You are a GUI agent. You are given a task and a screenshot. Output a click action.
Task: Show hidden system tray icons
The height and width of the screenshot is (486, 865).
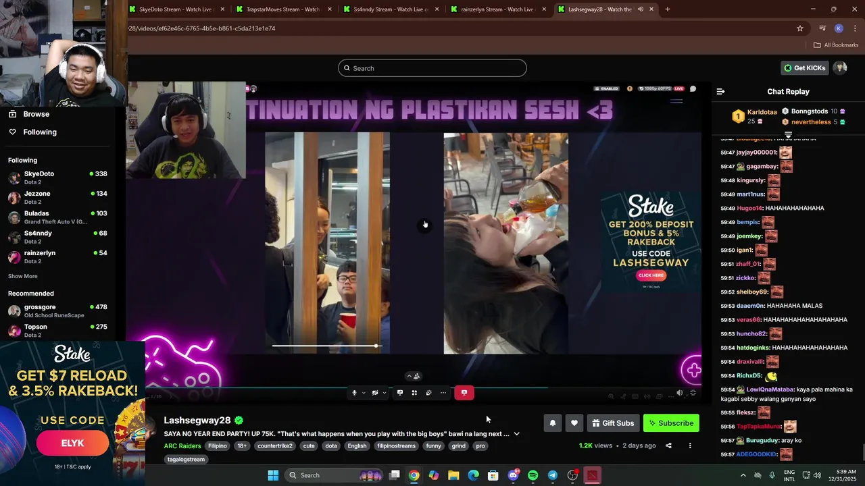point(743,475)
